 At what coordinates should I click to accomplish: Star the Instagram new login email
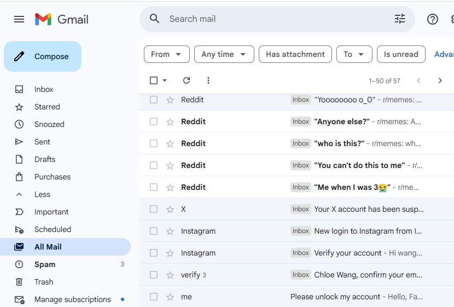pyautogui.click(x=170, y=231)
